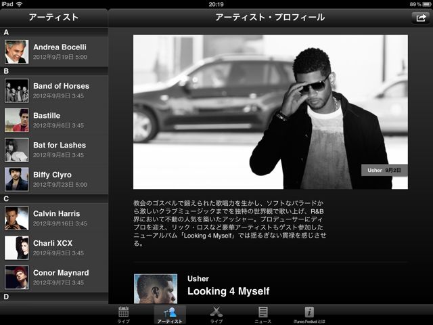Click the 2012年9月9日 3:45 date text

58,96
